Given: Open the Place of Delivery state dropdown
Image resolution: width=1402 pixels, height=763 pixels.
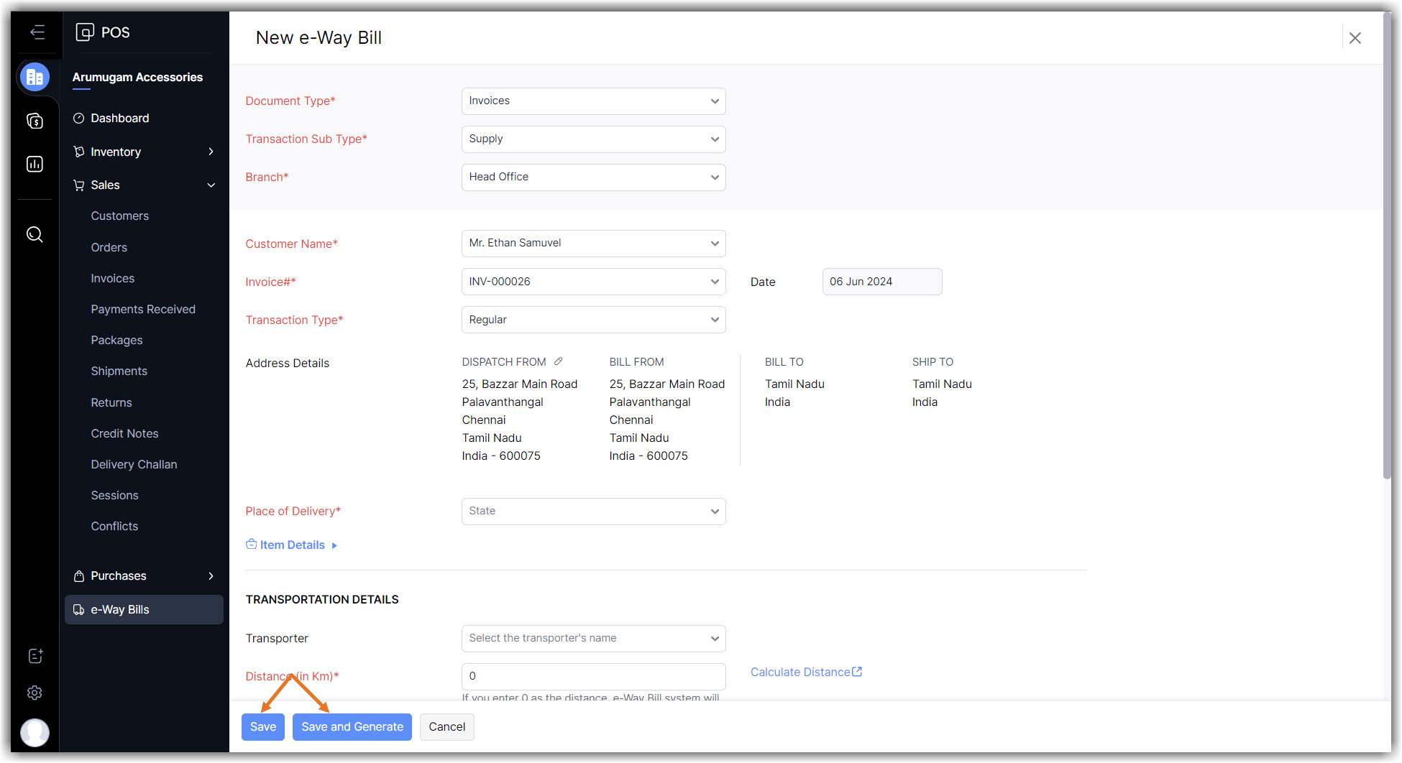Looking at the screenshot, I should [593, 512].
